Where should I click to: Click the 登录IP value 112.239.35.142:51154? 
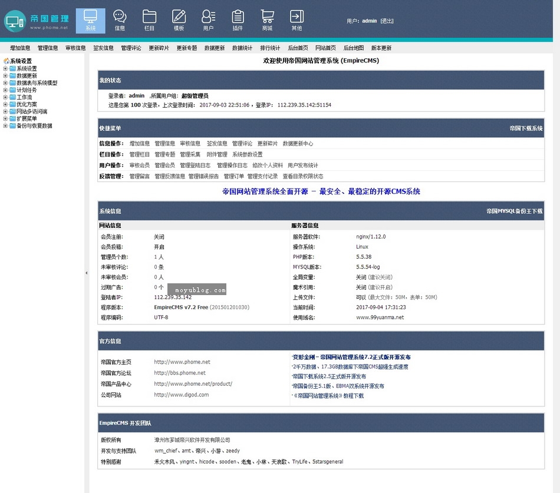pyautogui.click(x=304, y=105)
